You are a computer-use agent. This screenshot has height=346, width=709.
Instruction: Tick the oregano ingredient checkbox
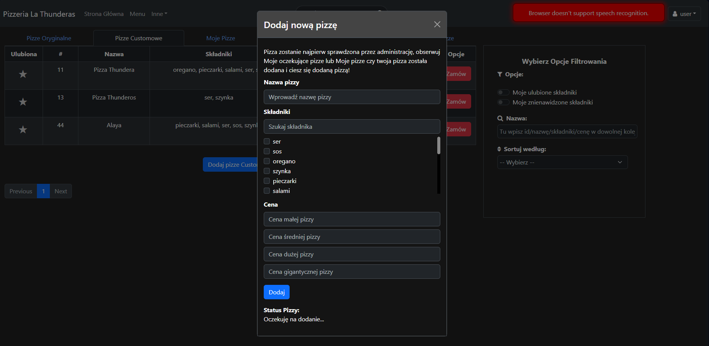267,161
